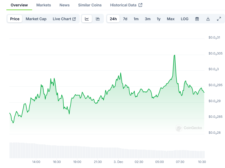
Task: Select the Price chart mode
Action: (x=15, y=19)
